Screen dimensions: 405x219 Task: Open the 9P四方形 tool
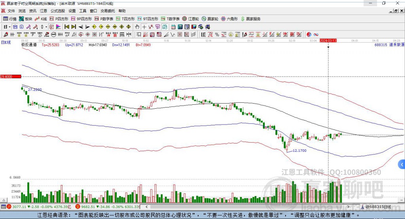pyautogui.click(x=81, y=19)
